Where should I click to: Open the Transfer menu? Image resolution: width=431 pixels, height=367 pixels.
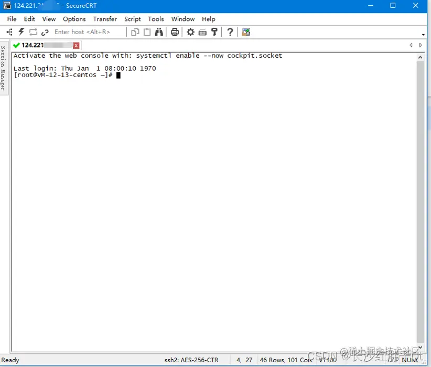tap(105, 19)
